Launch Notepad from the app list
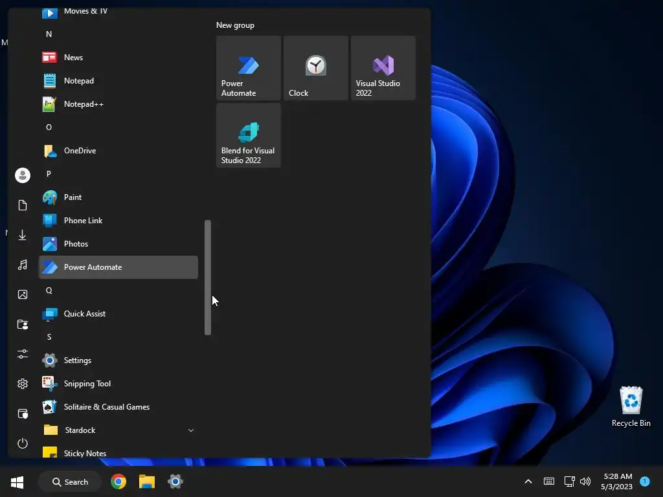The image size is (663, 497). [118, 80]
